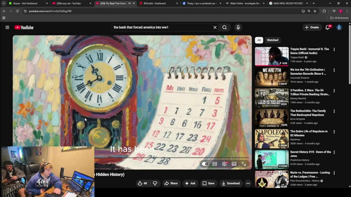Open options for We Are the 7th Civilization

click(334, 70)
